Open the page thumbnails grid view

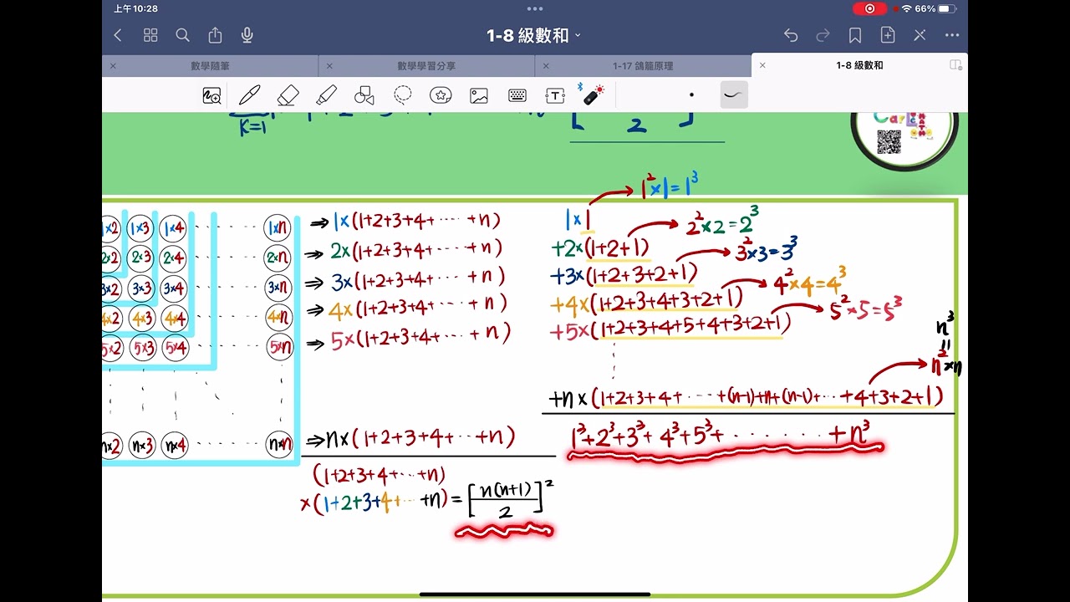tap(150, 35)
